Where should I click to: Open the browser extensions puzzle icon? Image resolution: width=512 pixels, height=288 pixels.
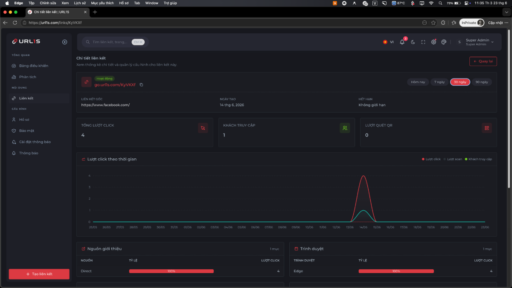coord(443,23)
